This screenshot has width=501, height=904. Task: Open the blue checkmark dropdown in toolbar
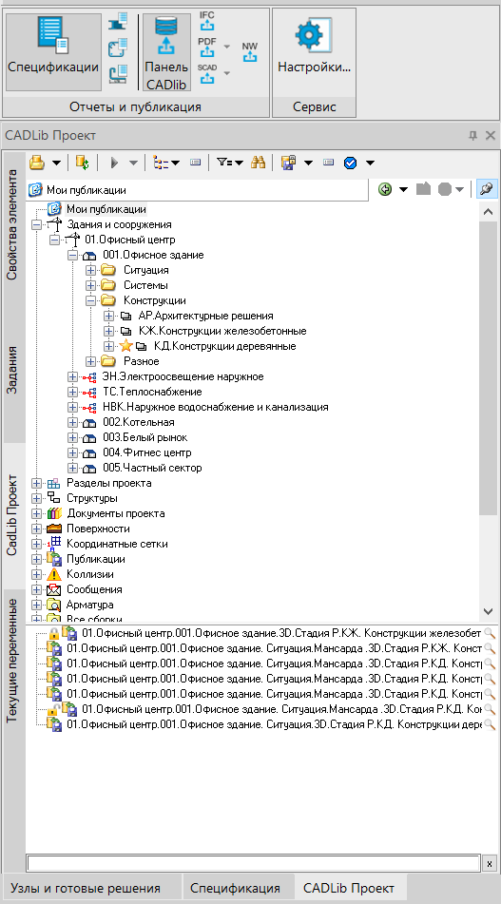[370, 163]
